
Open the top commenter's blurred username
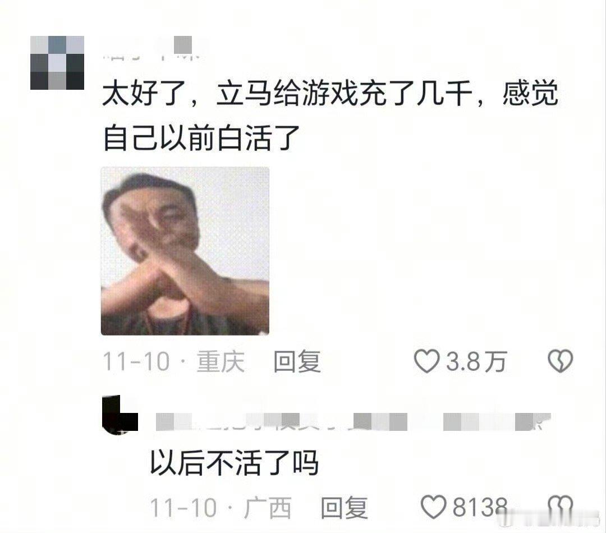[x=151, y=48]
